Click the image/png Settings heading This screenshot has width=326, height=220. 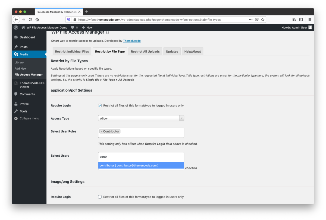[x=68, y=182]
